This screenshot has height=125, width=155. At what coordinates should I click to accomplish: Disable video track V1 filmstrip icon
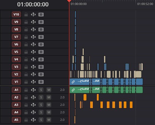41,82
